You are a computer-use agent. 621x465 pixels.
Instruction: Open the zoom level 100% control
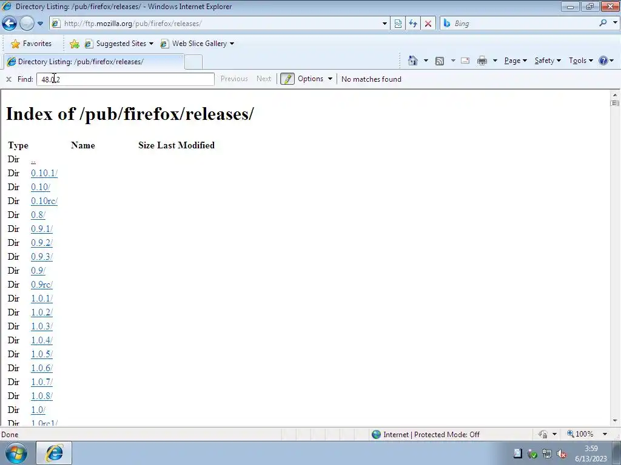[580, 434]
